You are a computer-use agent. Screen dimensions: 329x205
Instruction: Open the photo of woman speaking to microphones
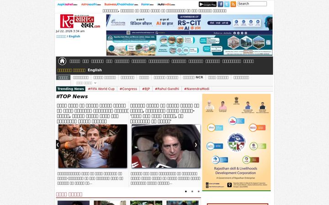tap(166, 146)
